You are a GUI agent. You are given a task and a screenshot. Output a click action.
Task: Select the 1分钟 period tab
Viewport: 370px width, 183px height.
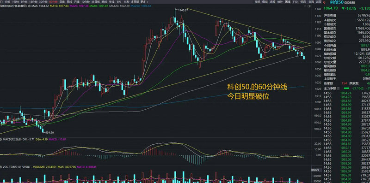point(16,2)
